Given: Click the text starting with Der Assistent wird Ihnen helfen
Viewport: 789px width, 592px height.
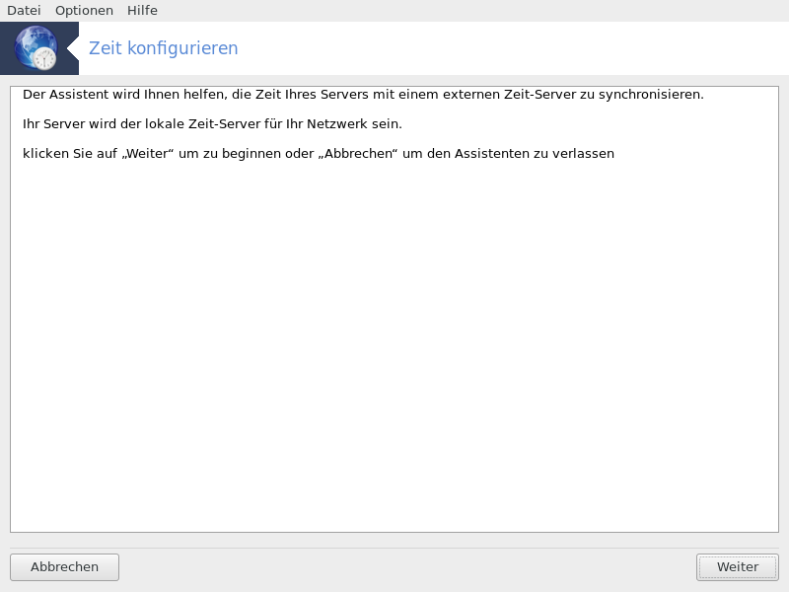Looking at the screenshot, I should [x=363, y=95].
